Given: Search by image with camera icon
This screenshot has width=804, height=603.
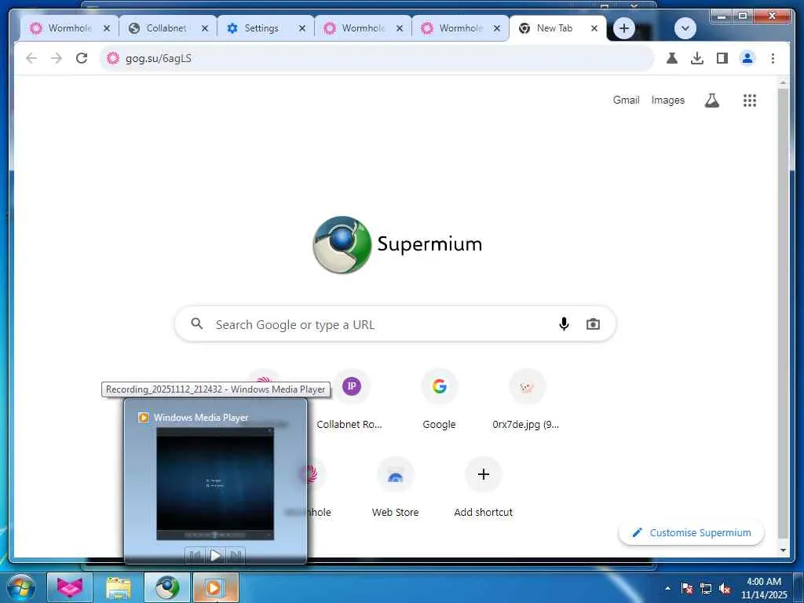Looking at the screenshot, I should (x=593, y=324).
